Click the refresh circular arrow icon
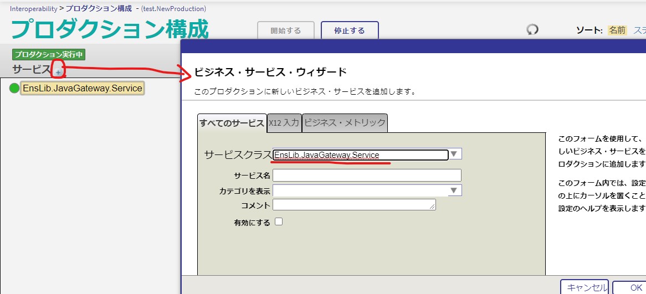The image size is (646, 294). click(532, 30)
